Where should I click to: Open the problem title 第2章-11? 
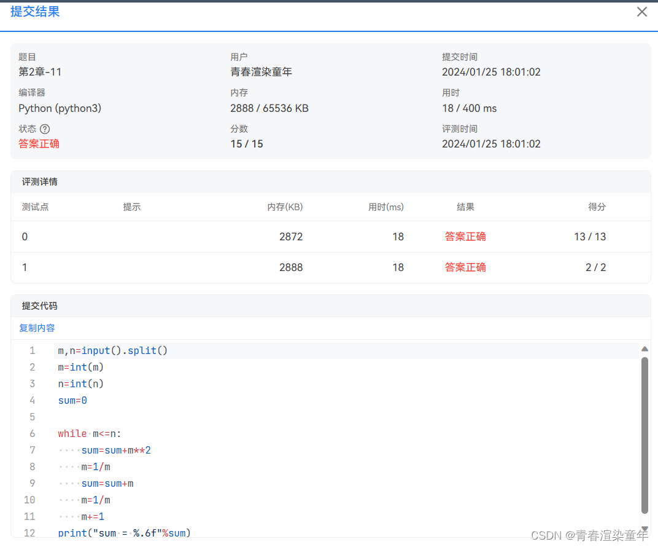click(39, 72)
